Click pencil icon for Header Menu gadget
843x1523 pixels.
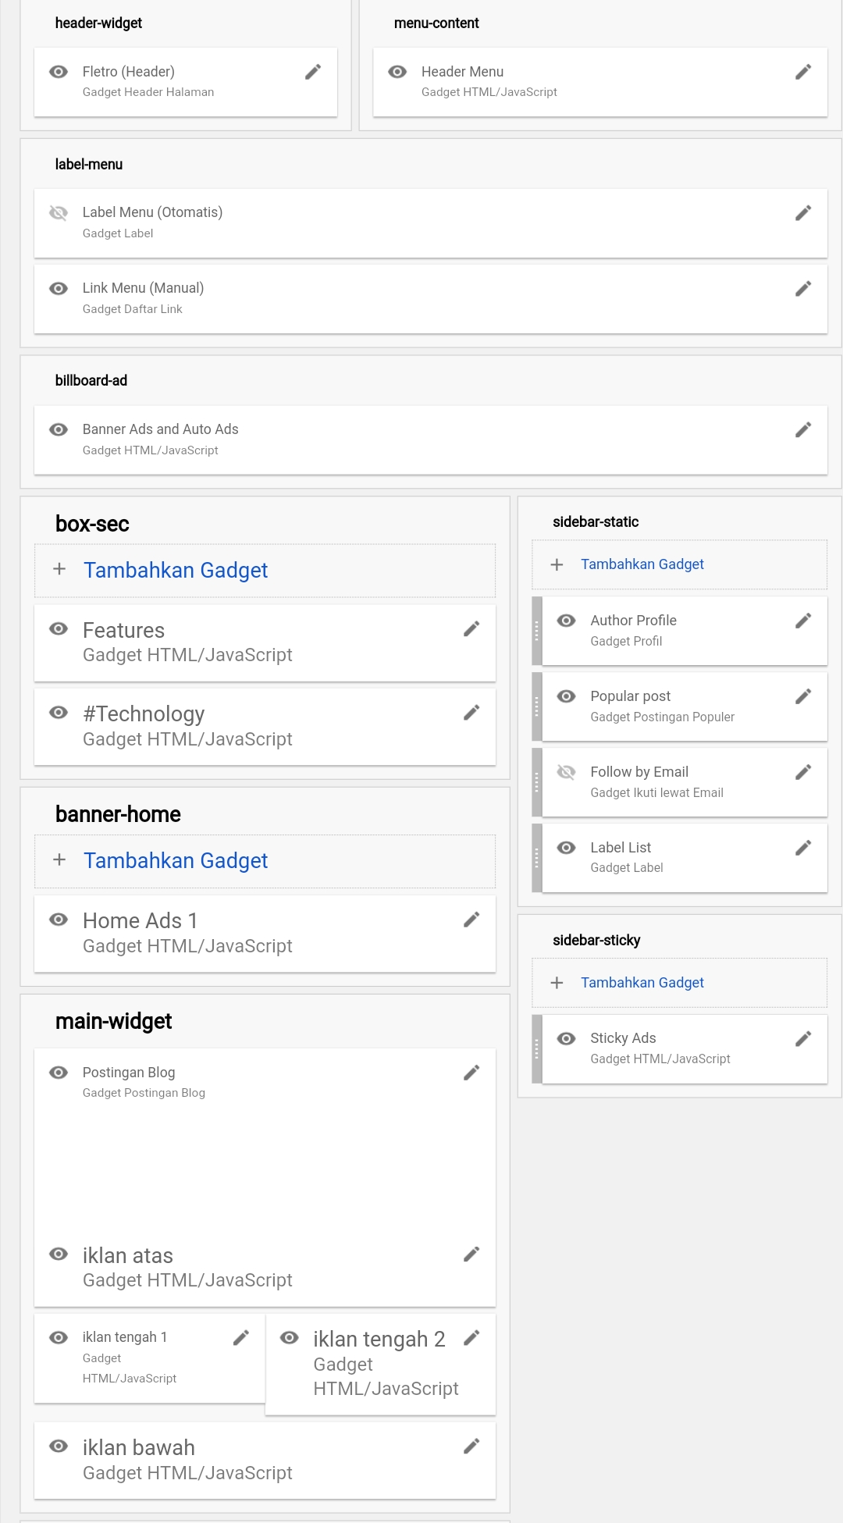pyautogui.click(x=803, y=72)
